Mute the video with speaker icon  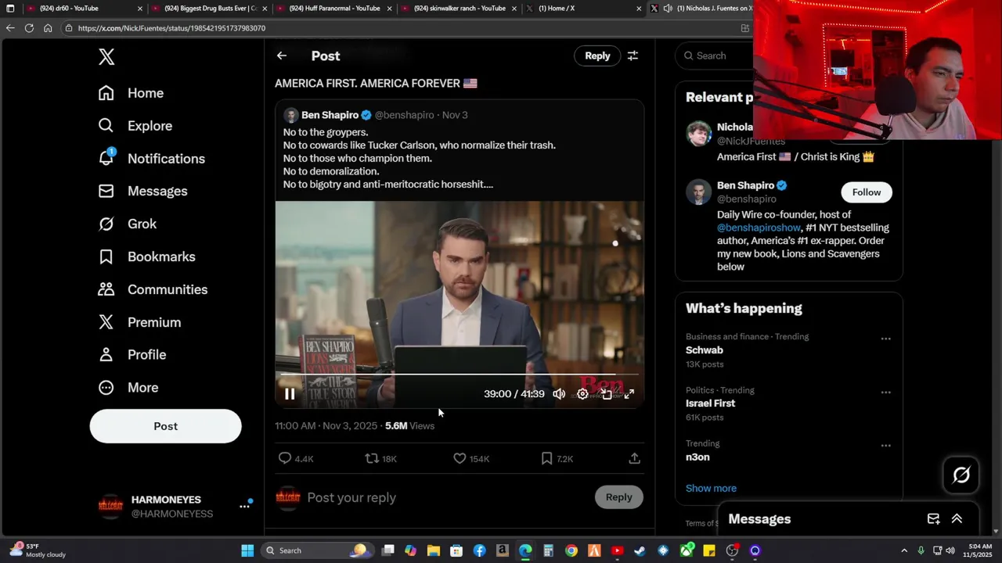coord(559,394)
